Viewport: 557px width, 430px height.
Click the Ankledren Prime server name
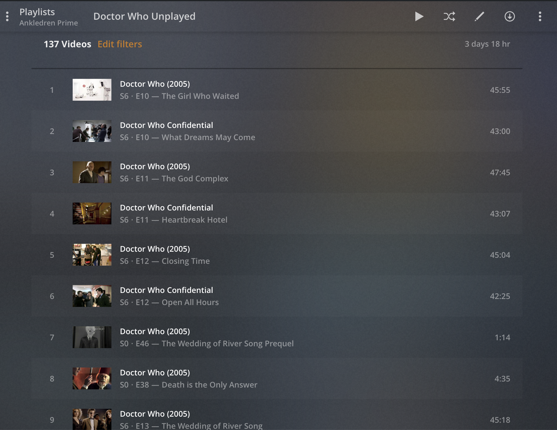coord(49,23)
